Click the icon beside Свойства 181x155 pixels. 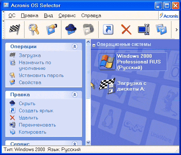point(12,82)
